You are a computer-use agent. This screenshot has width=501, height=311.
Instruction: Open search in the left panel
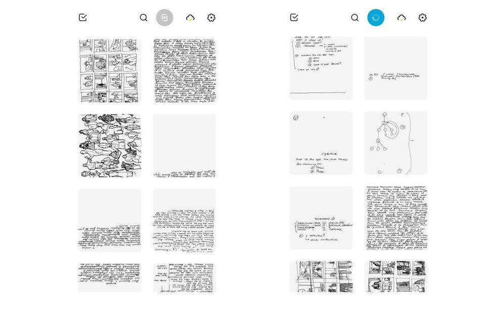click(x=144, y=18)
